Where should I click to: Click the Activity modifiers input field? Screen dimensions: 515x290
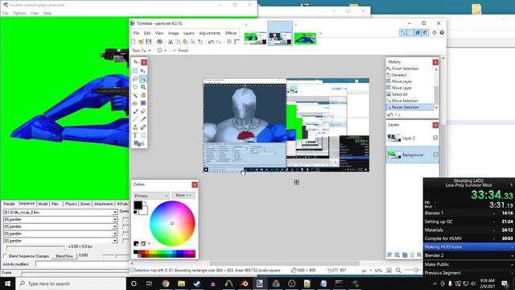pos(82,264)
